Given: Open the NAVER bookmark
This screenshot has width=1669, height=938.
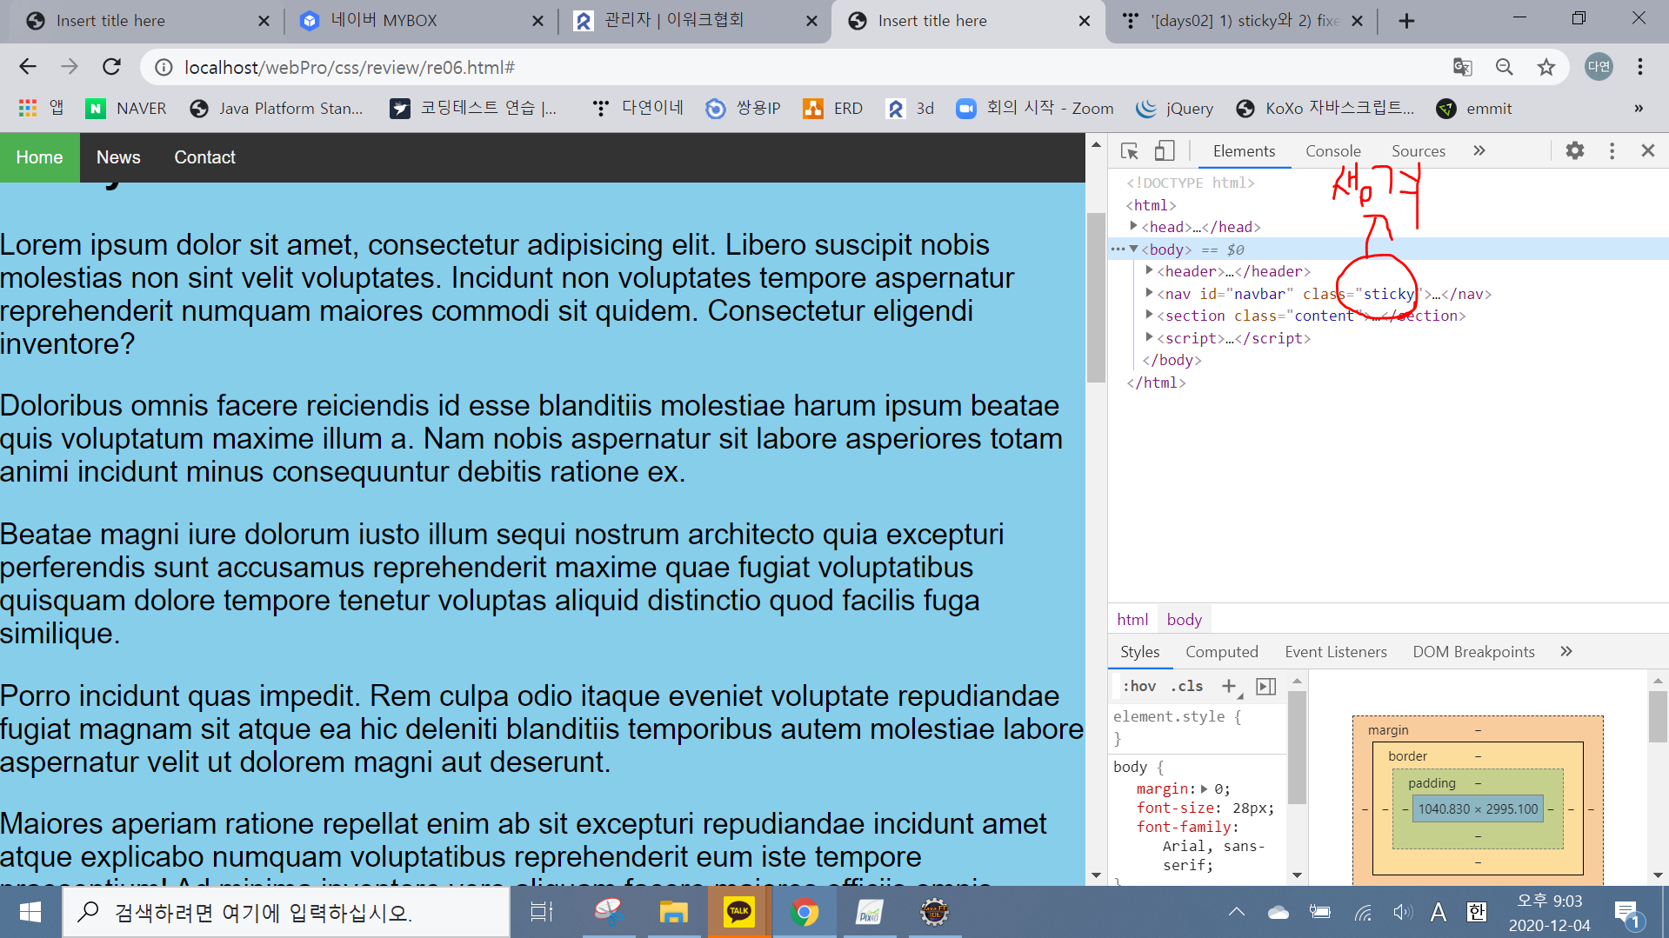Looking at the screenshot, I should coord(126,108).
